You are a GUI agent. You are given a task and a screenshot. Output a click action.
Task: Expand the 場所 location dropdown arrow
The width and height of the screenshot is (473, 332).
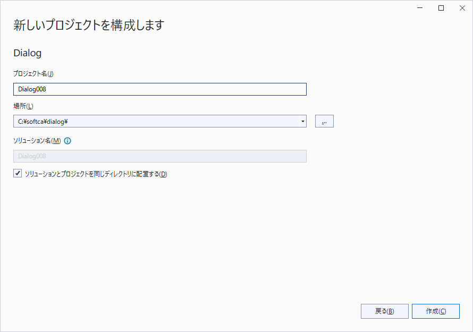[x=303, y=122]
